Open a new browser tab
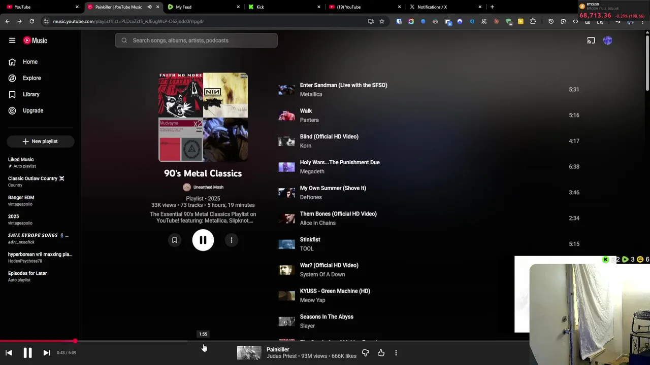650x365 pixels. point(492,7)
